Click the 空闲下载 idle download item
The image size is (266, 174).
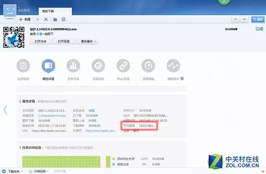point(60,171)
